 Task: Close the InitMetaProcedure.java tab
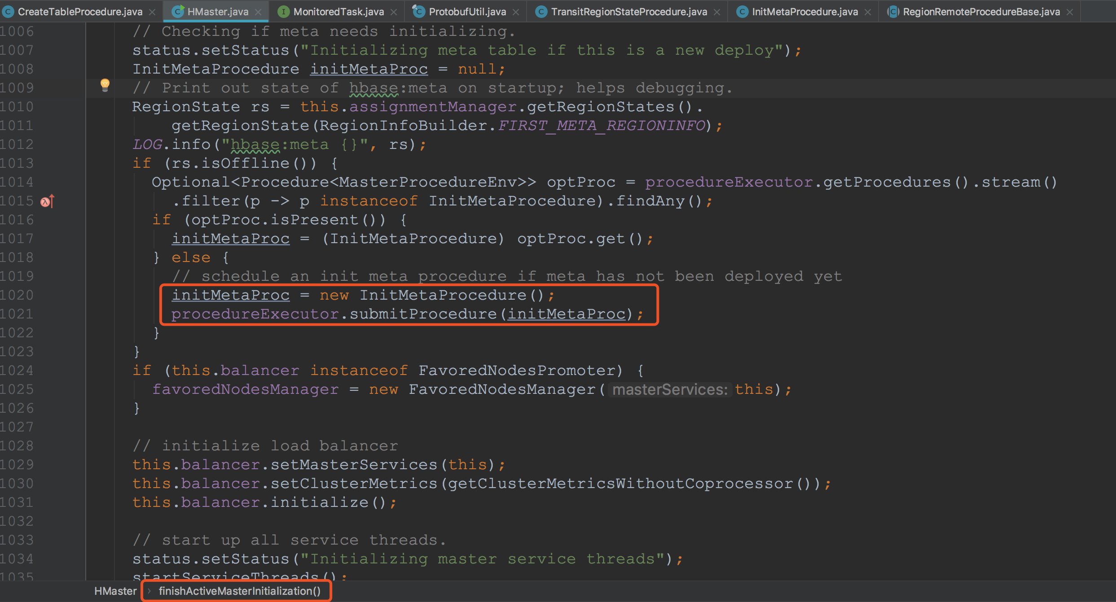click(x=868, y=12)
